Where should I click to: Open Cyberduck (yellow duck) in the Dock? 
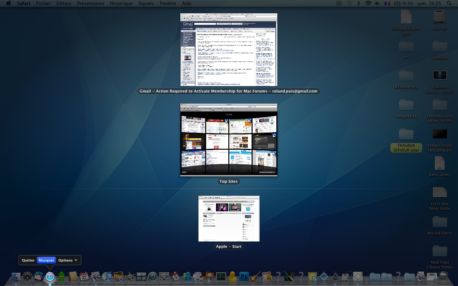[232, 277]
